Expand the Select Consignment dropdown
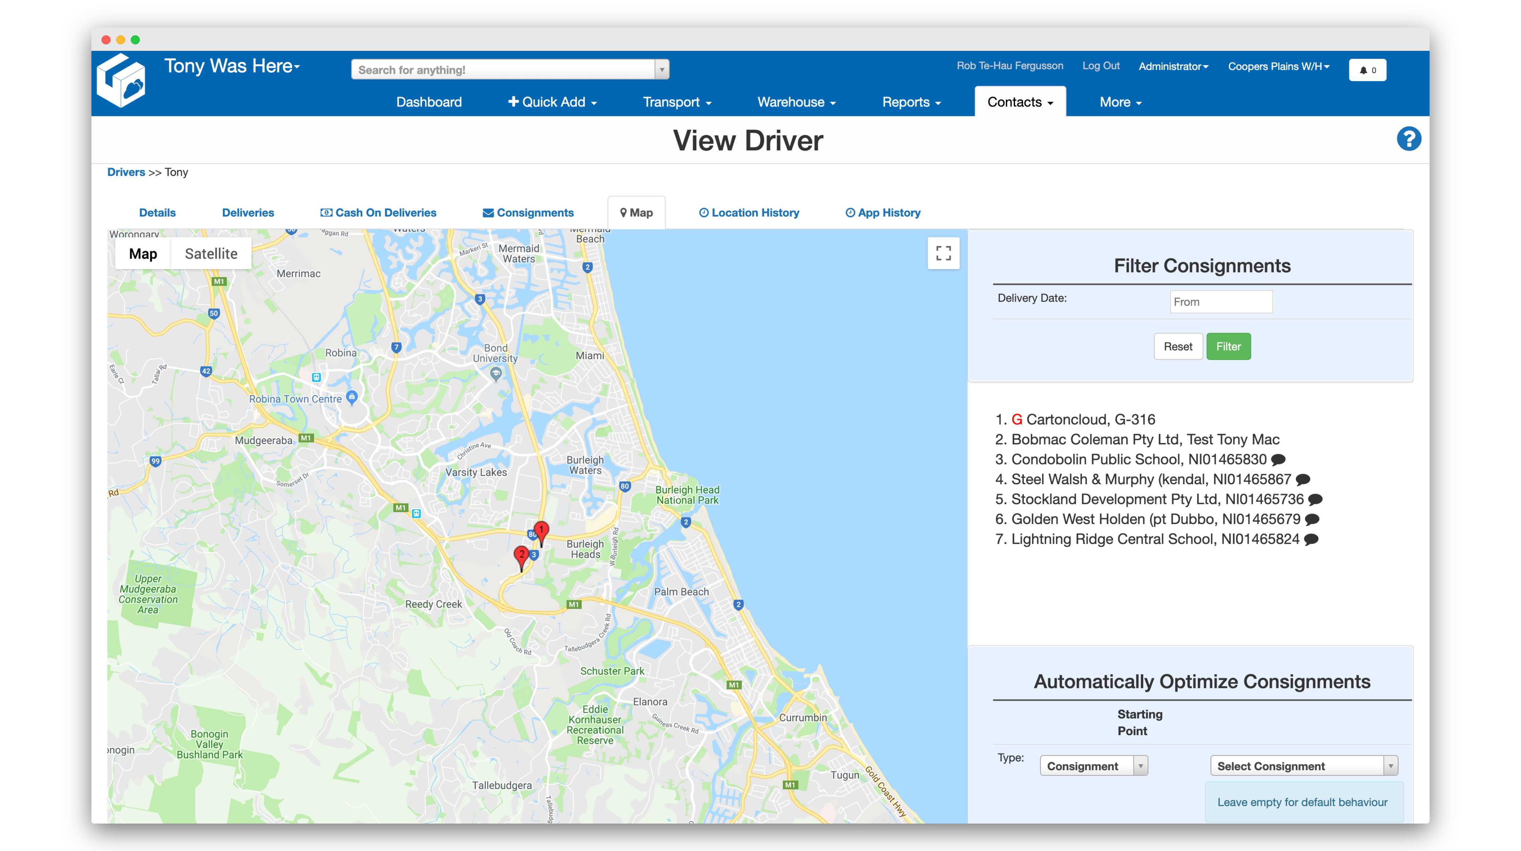The image size is (1521, 851). coord(1303,766)
